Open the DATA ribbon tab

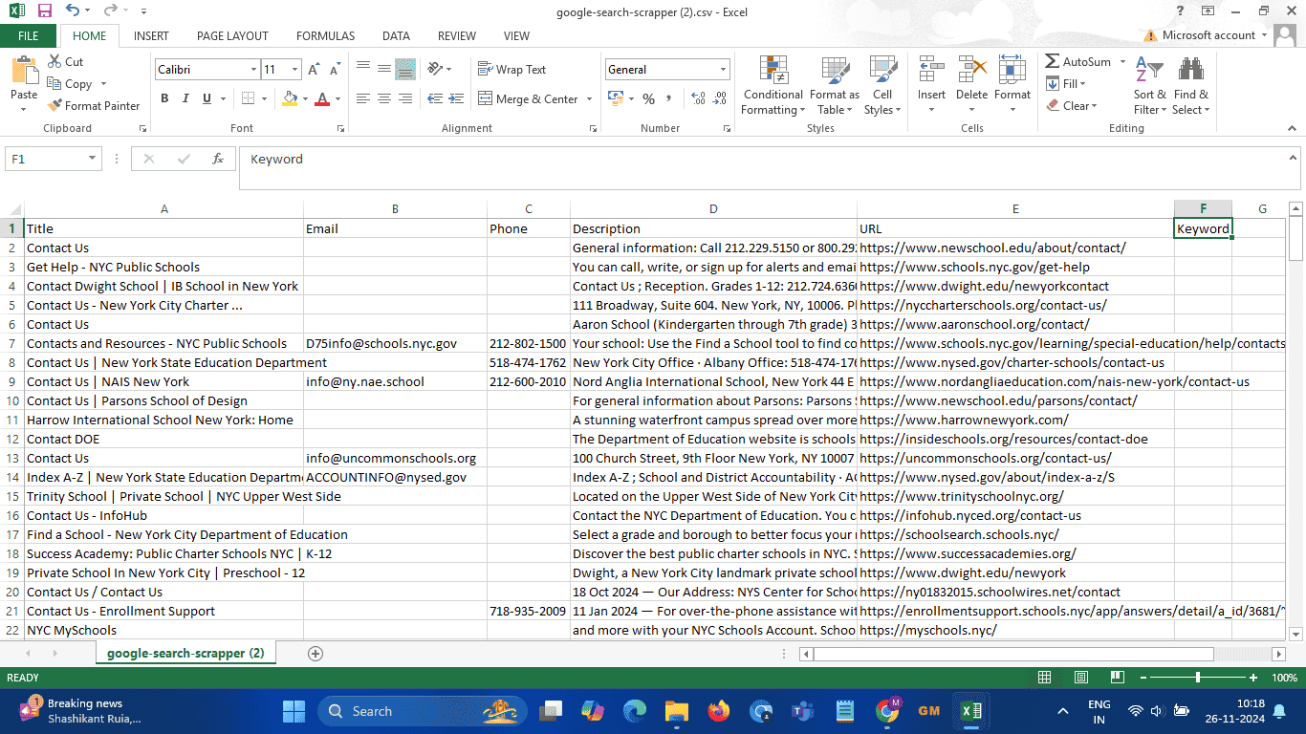pos(396,35)
